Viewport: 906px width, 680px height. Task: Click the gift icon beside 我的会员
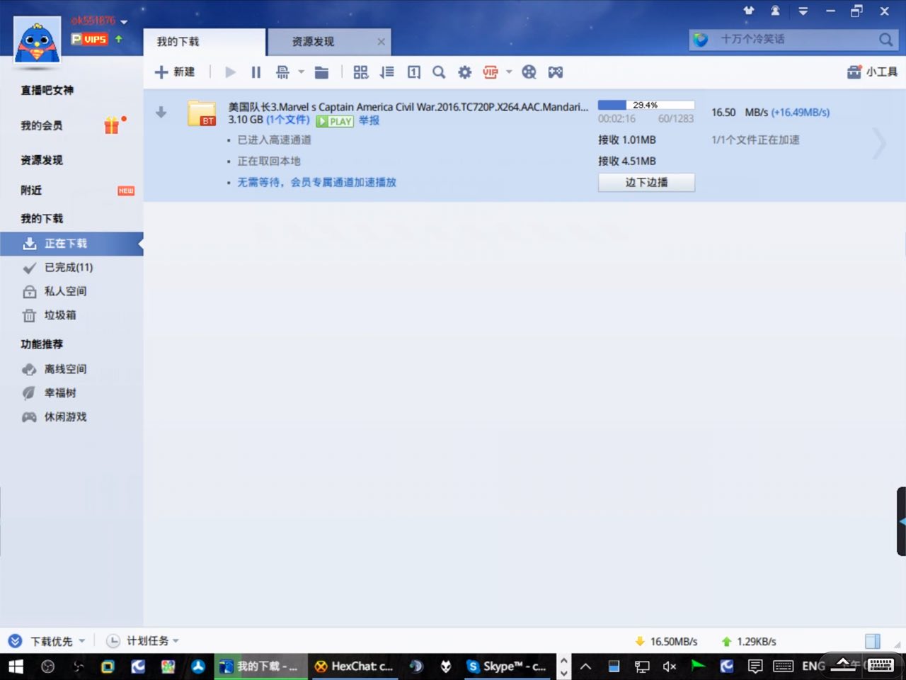tap(112, 126)
